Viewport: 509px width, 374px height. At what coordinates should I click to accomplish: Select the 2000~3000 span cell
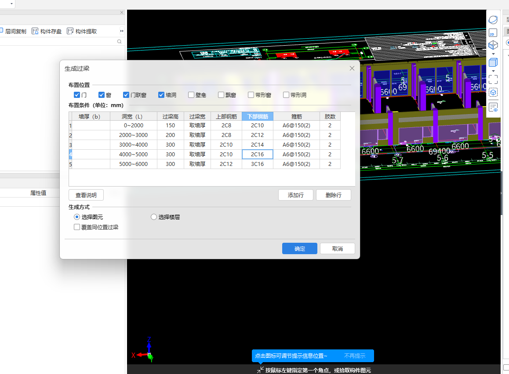coord(134,135)
